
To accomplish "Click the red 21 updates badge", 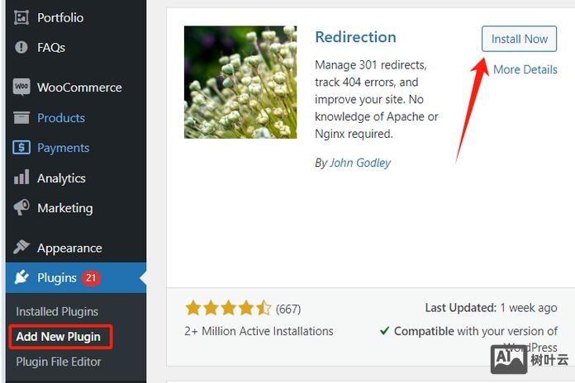I will [91, 278].
